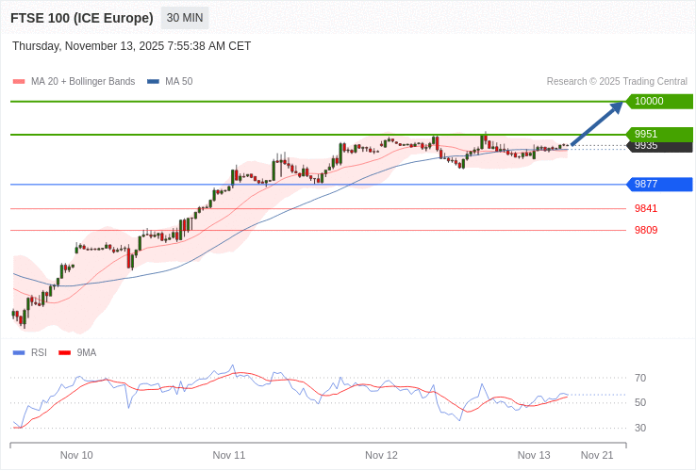Click the MA 20 + Bollinger Bands label

click(x=83, y=82)
